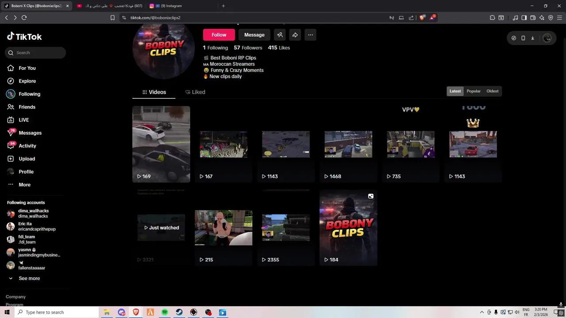The image size is (566, 318).
Task: Click the add-friend icon beside Message
Action: [x=279, y=35]
